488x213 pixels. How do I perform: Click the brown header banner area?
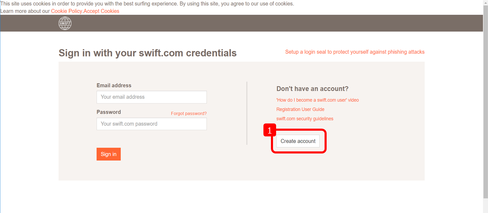[x=233, y=23]
